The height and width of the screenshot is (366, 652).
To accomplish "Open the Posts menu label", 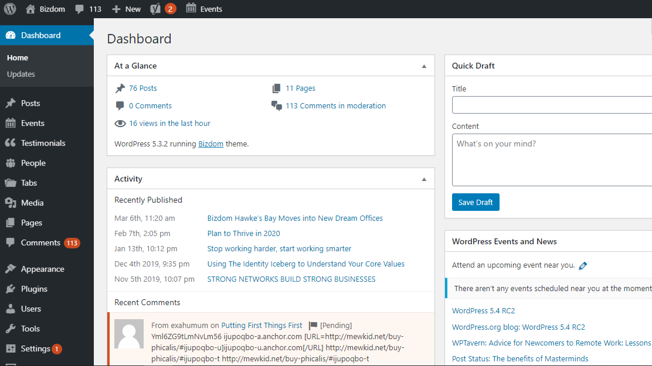I will (30, 103).
